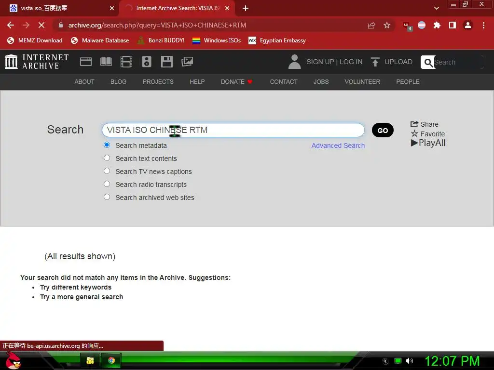494x370 pixels.
Task: Open PEOPLE in the nav bar
Action: click(408, 82)
